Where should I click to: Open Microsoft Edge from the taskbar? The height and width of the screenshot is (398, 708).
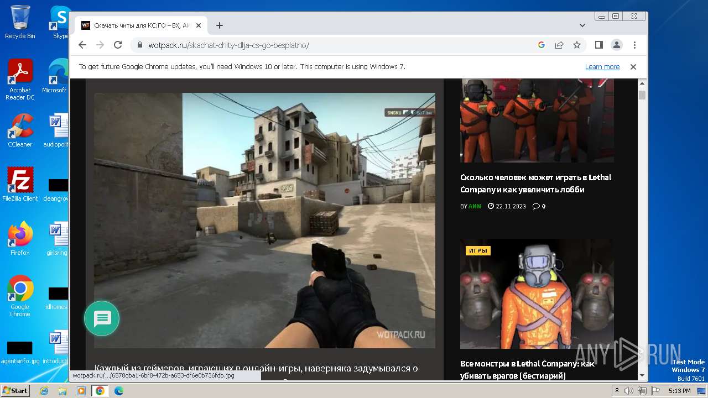click(119, 391)
